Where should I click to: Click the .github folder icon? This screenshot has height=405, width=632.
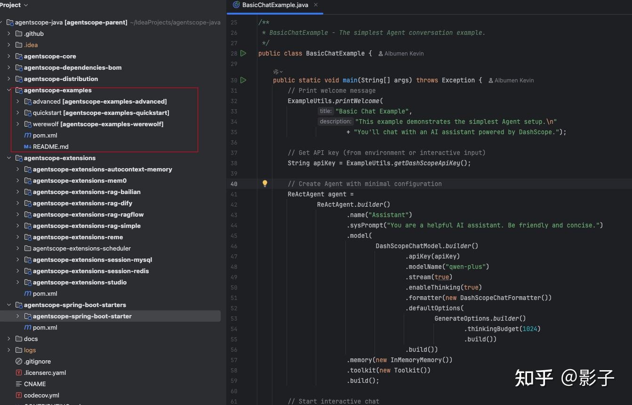coord(19,33)
